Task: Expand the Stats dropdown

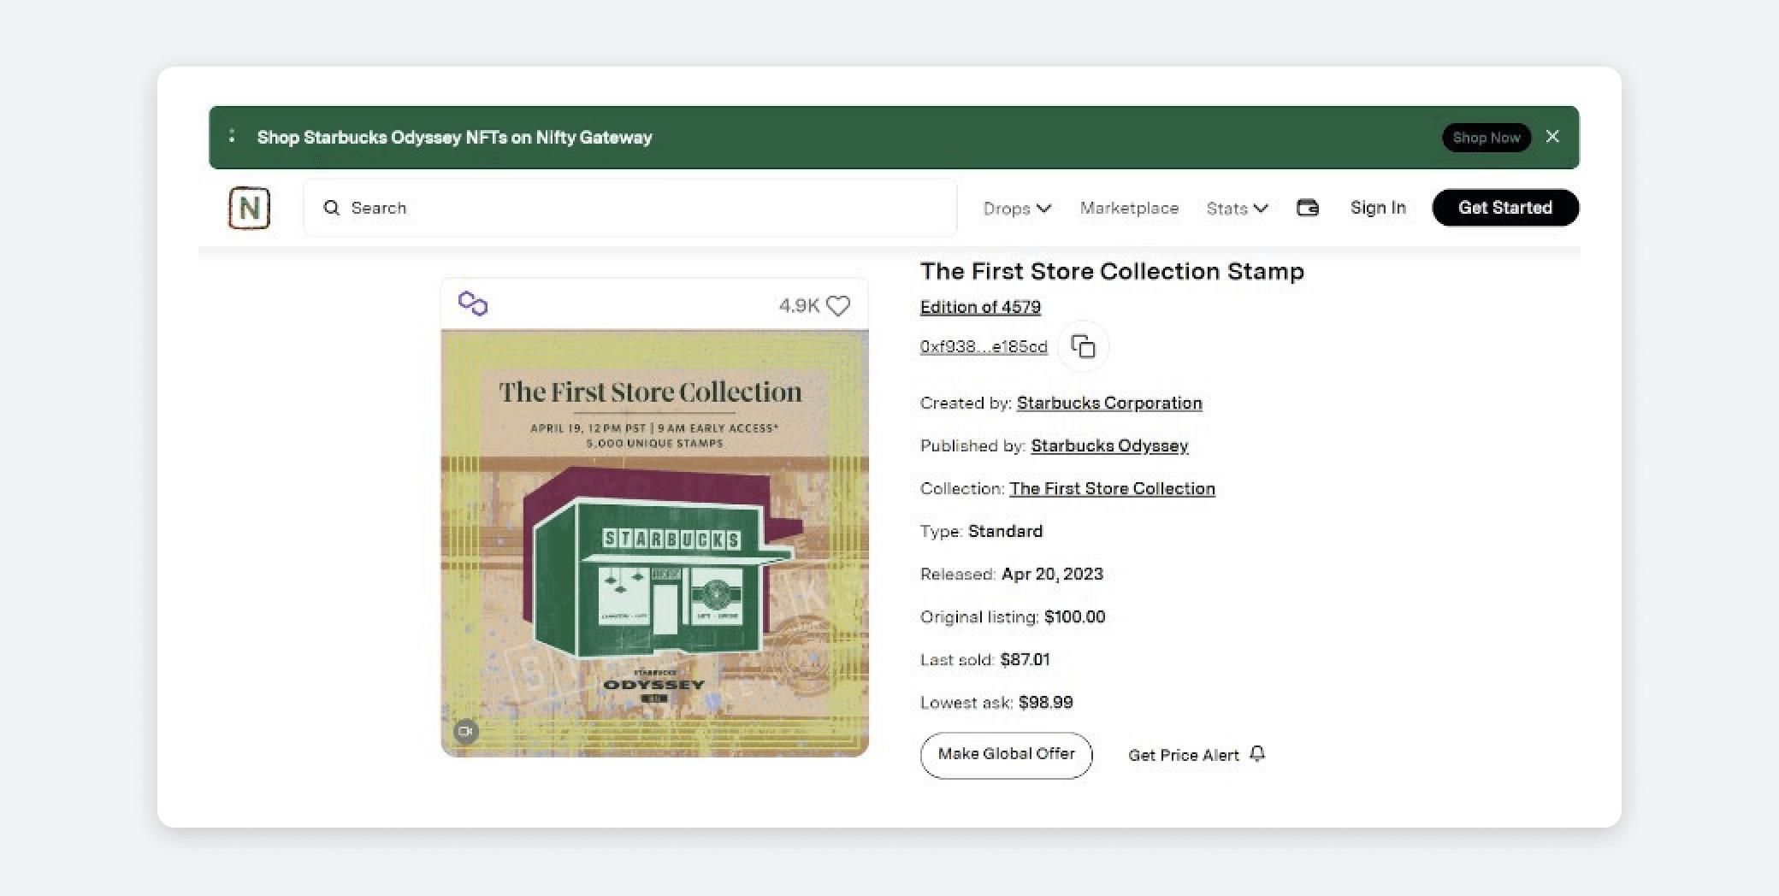Action: tap(1237, 209)
